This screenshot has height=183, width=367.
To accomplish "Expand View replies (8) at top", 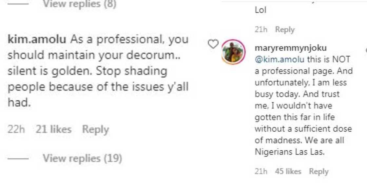I will pyautogui.click(x=80, y=5).
